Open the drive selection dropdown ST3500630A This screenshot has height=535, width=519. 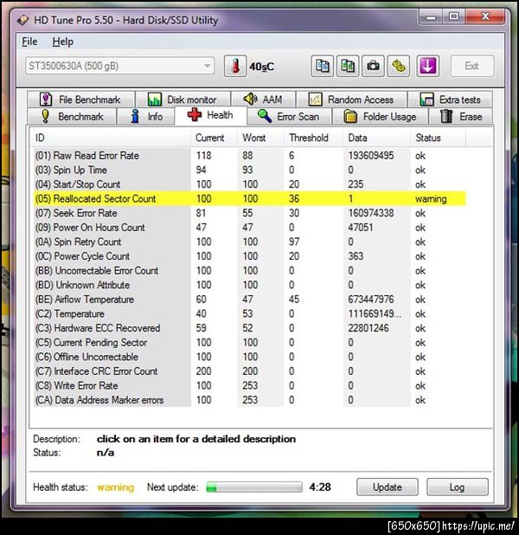[119, 66]
